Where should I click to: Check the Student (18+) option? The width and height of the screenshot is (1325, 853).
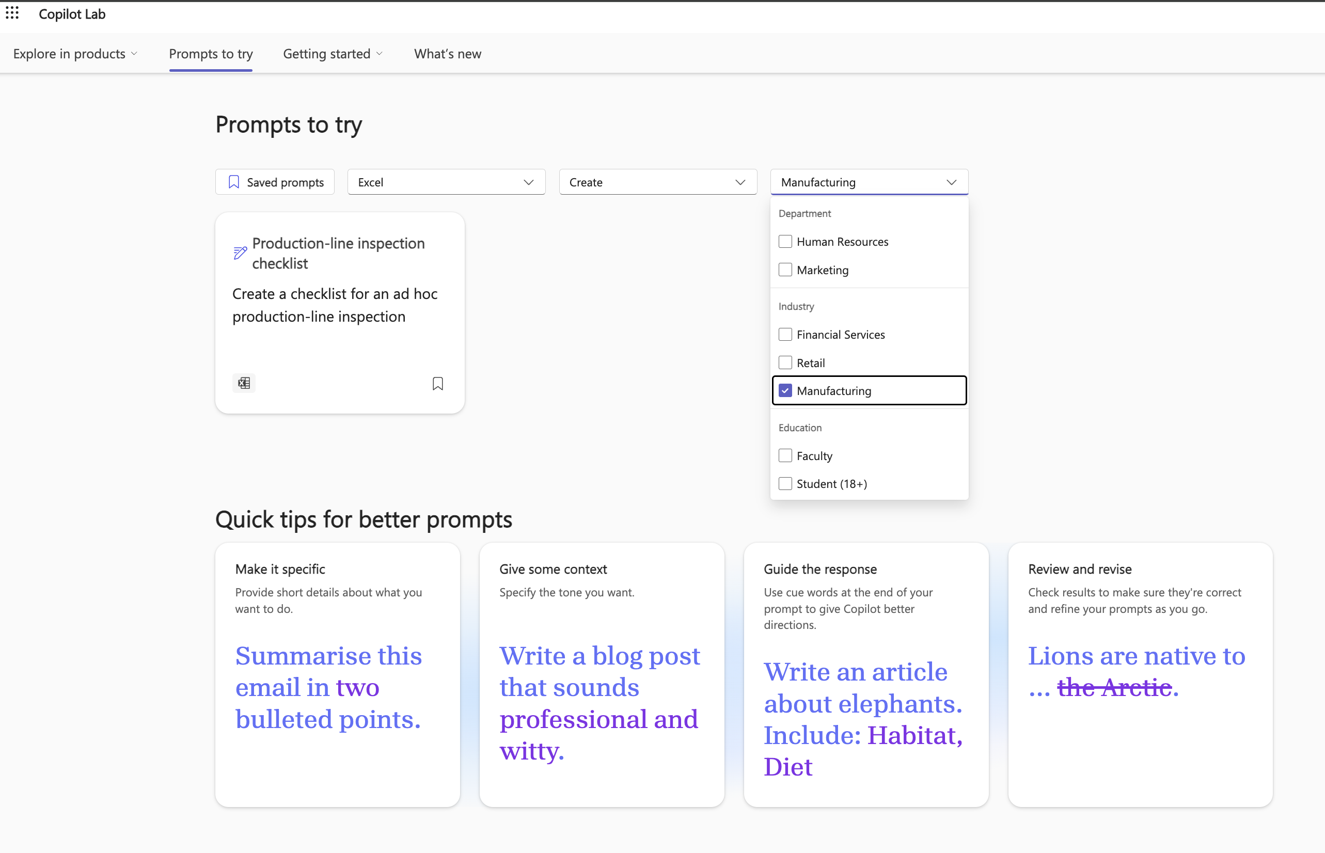(785, 483)
